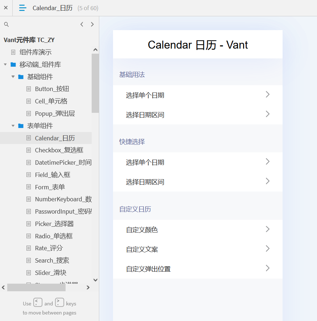Click page icon beside Calendar_日历
317x321 pixels.
(x=29, y=138)
